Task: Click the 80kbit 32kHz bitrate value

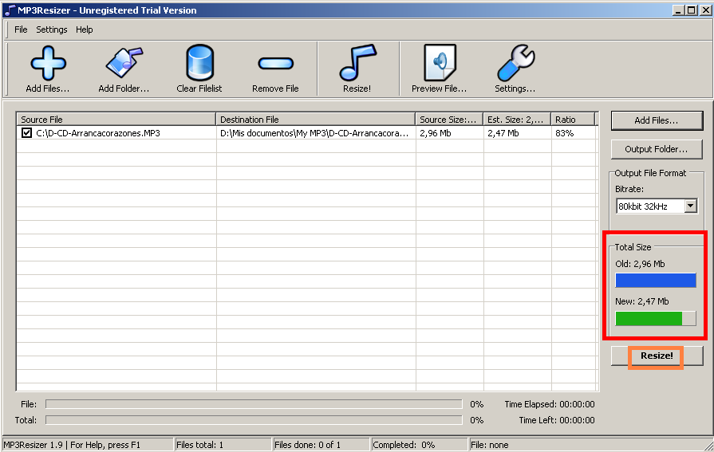Action: coord(643,206)
